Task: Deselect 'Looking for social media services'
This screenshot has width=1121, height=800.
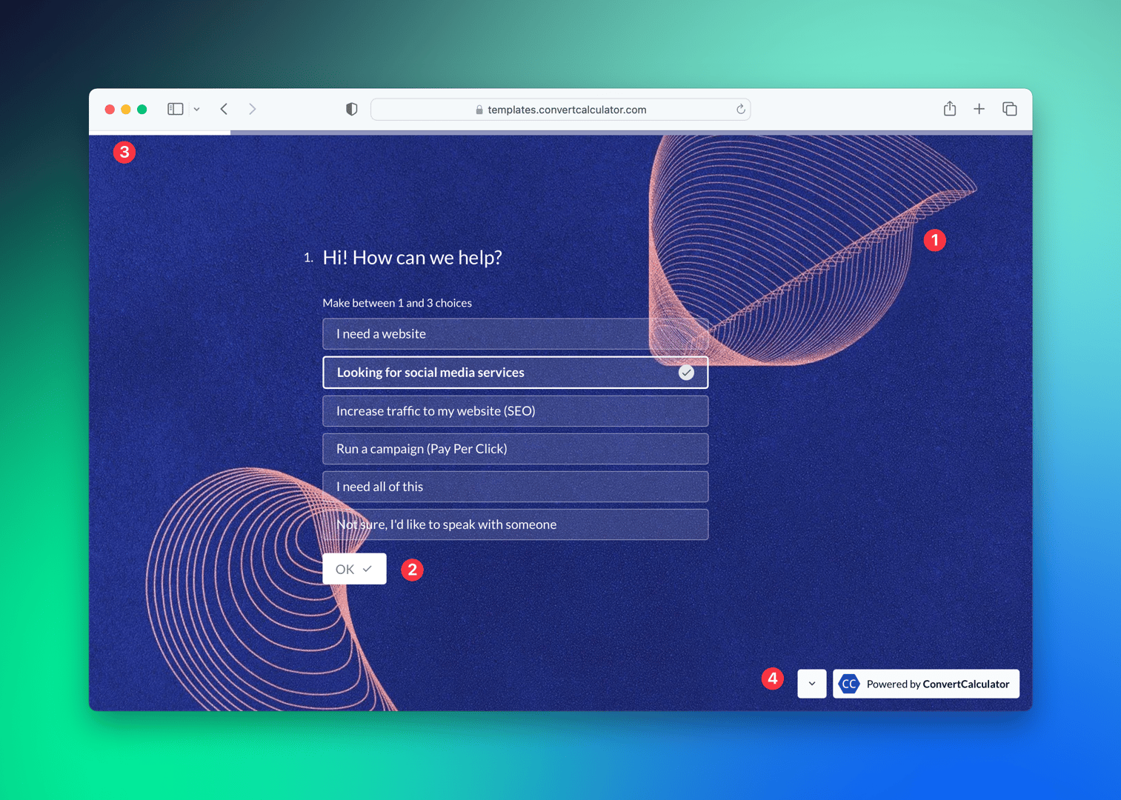Action: coord(515,373)
